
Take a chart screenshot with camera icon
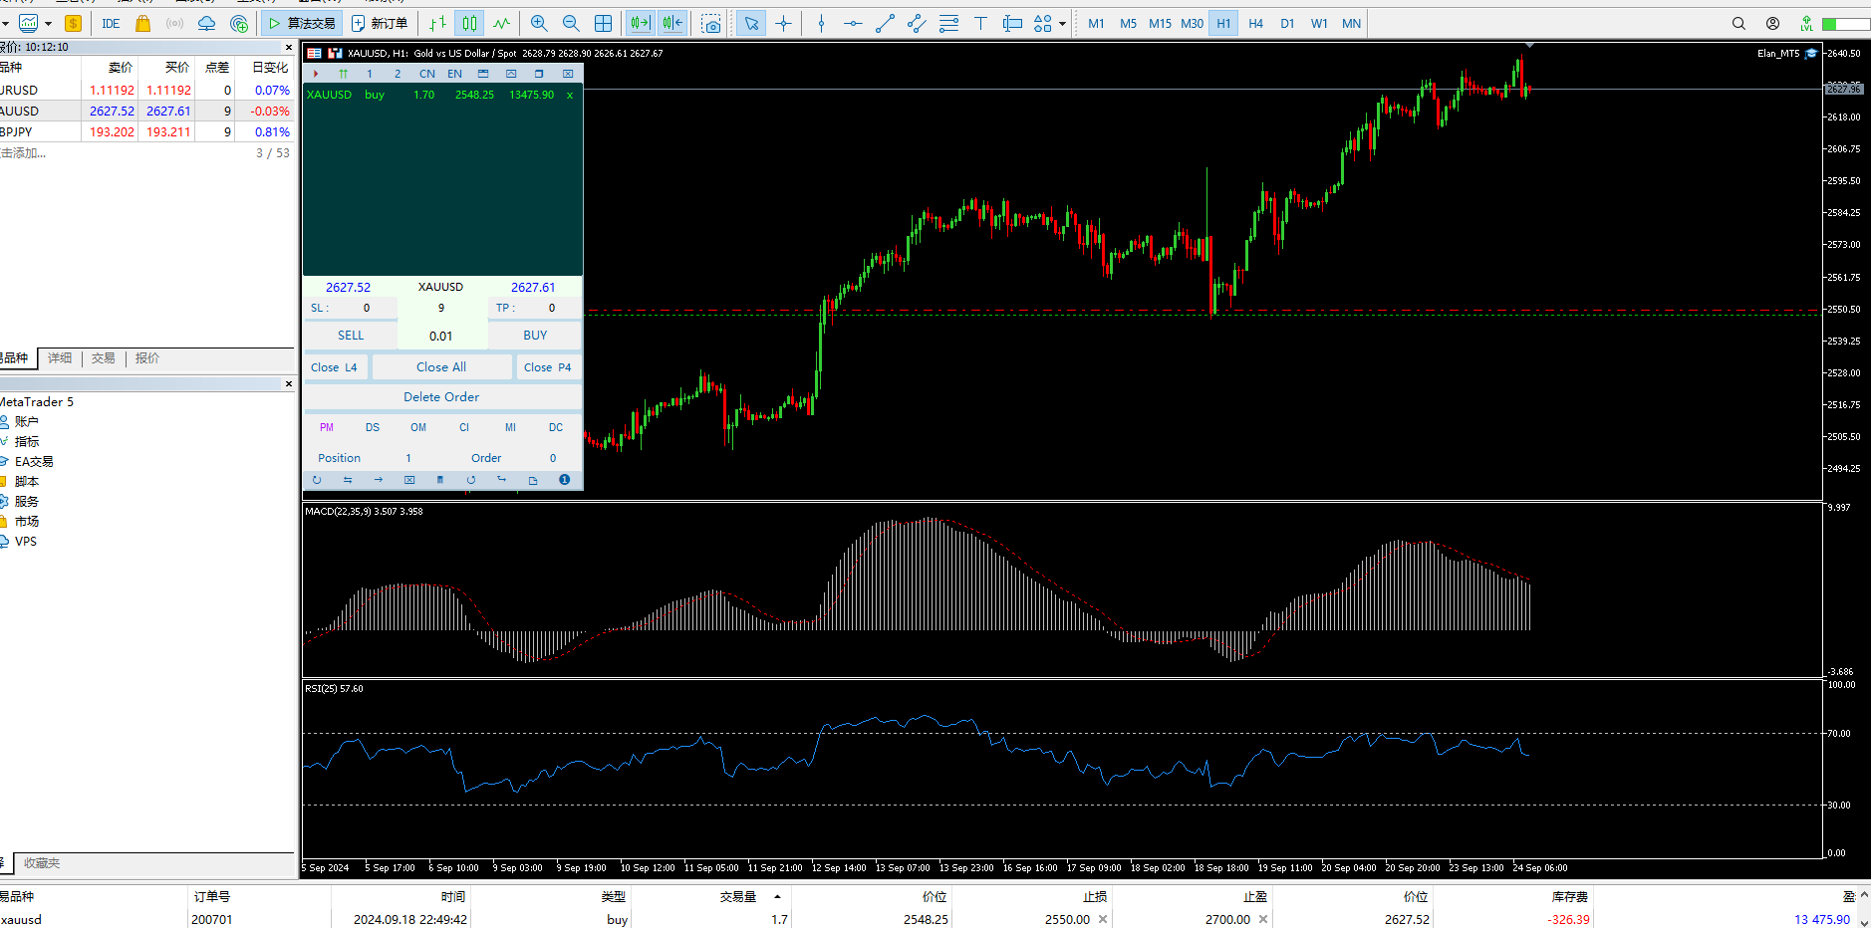710,23
